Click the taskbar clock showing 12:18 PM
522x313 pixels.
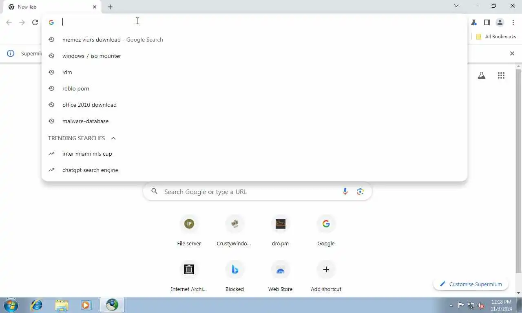pos(501,305)
